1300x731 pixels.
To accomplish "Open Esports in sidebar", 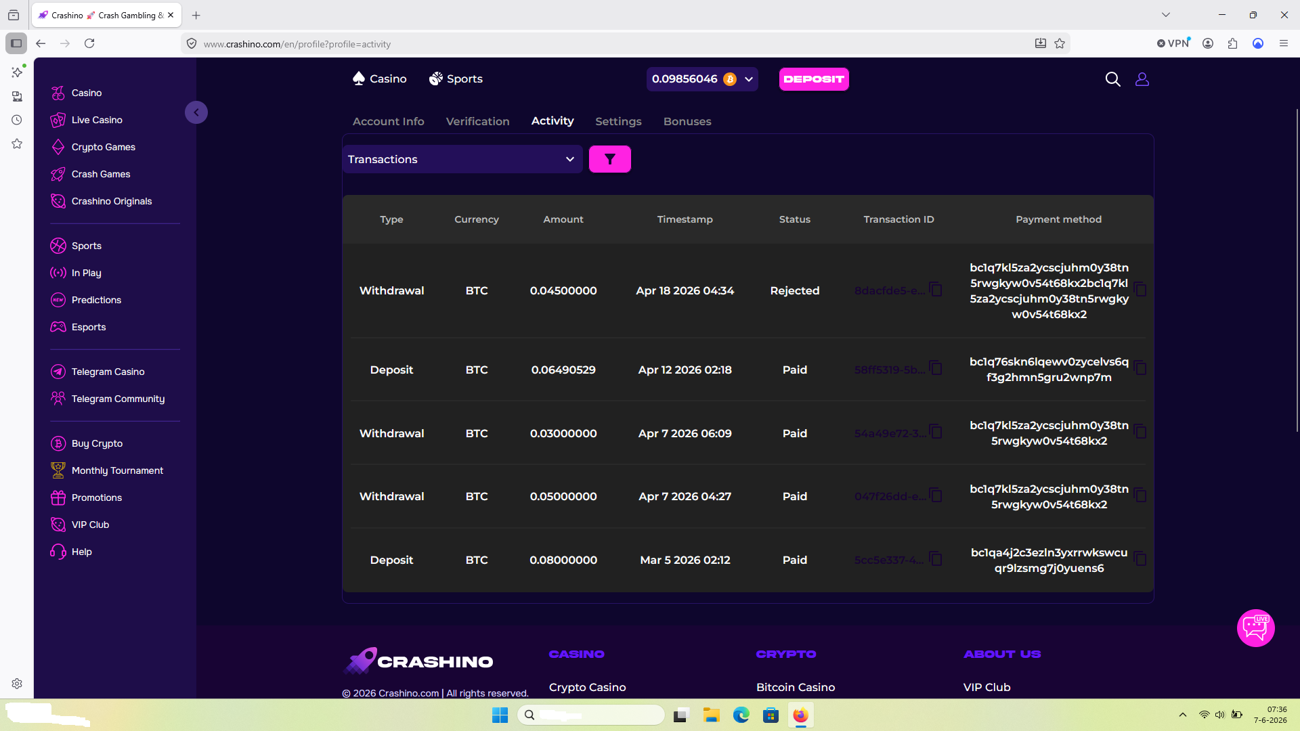I will coord(79,327).
